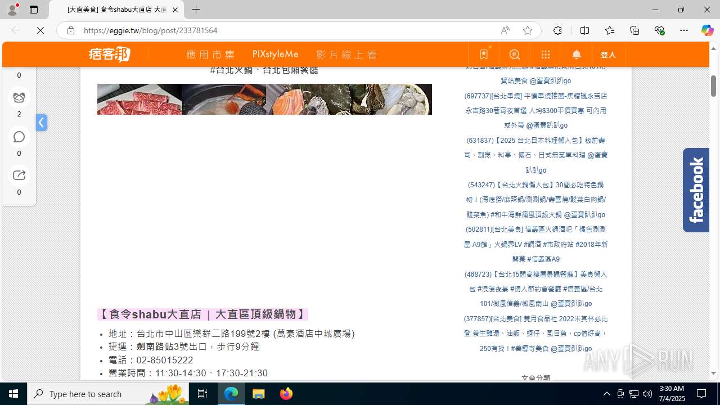Open Browser essentials heart icon
The image size is (720, 405).
coord(659,30)
